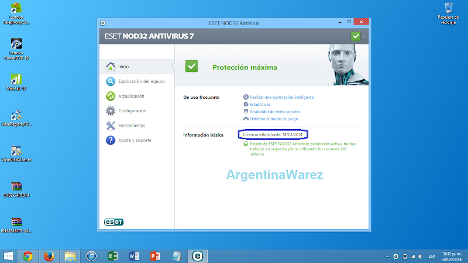
Task: Click Habilitar el modo de juego
Action: [x=274, y=119]
